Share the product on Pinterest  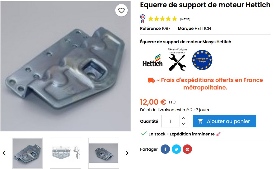click(x=187, y=149)
